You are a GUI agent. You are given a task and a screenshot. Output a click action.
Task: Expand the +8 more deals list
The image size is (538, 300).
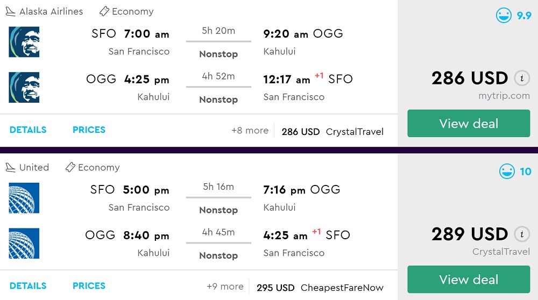[250, 131]
